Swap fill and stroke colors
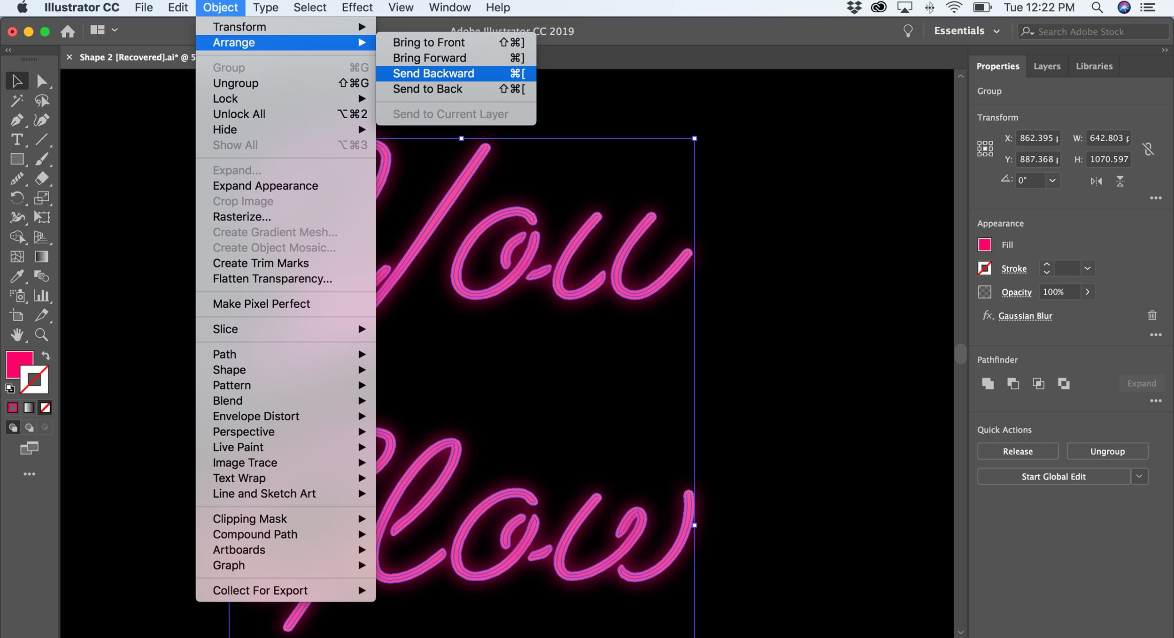This screenshot has height=638, width=1174. click(46, 355)
